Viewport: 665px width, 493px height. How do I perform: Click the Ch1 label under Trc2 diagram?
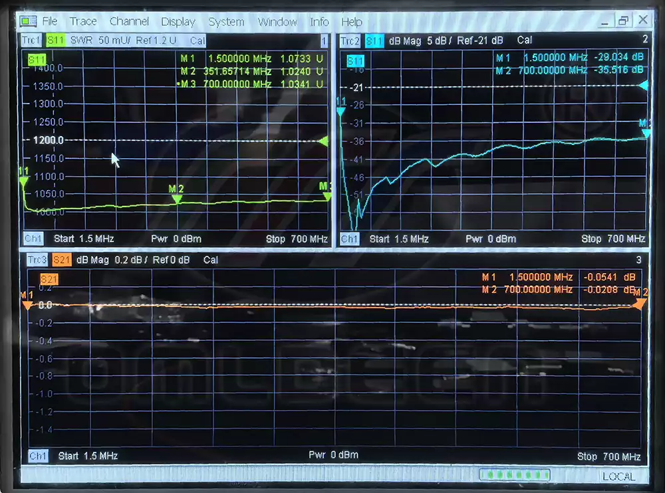(x=350, y=239)
